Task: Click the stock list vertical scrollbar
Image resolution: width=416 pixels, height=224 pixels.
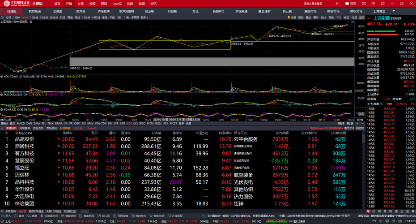Action: pos(364,170)
